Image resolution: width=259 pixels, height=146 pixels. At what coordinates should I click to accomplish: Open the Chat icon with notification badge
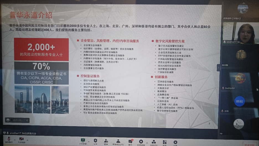tap(131, 141)
